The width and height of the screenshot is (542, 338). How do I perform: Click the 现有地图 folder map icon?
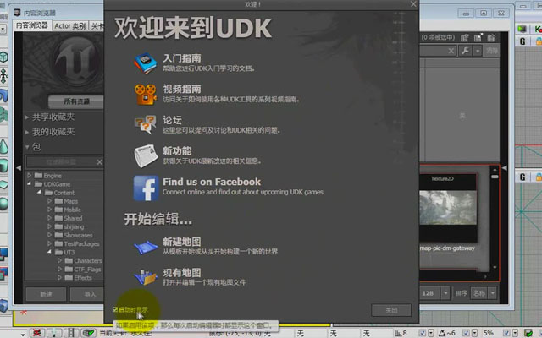pos(146,277)
